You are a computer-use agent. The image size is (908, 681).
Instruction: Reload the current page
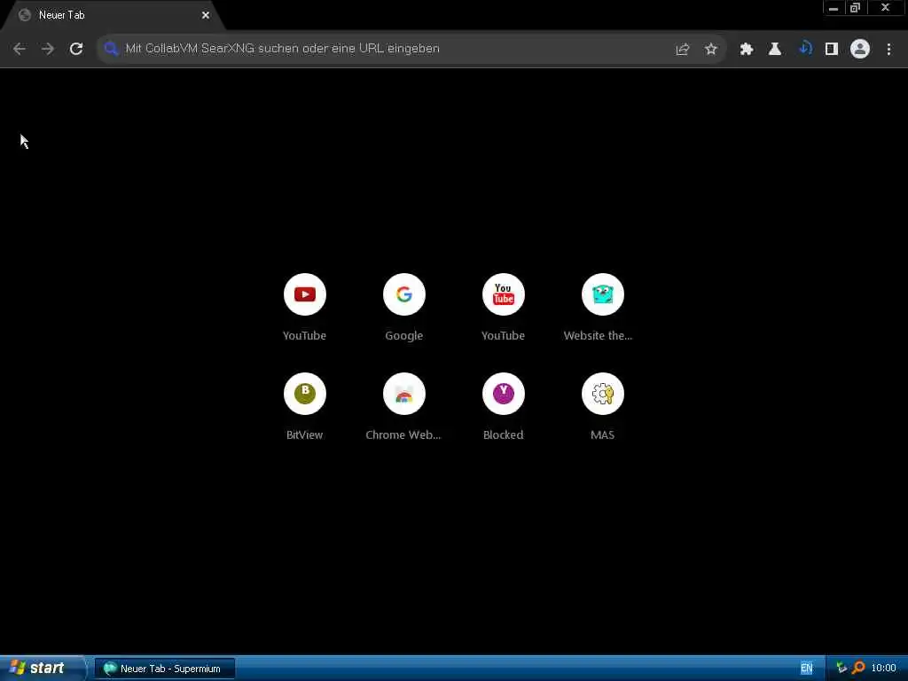coord(76,50)
